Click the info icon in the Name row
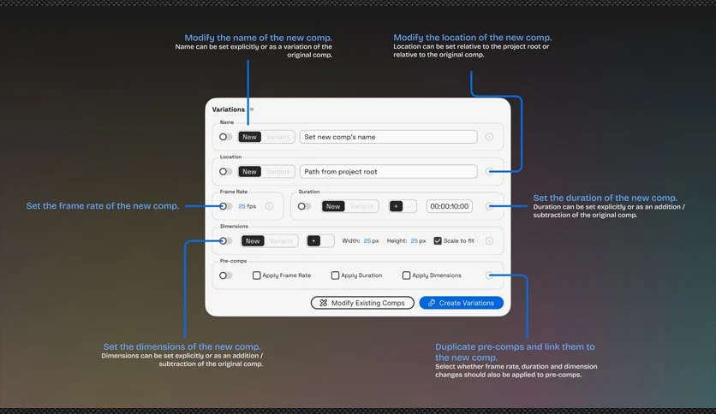 click(489, 137)
